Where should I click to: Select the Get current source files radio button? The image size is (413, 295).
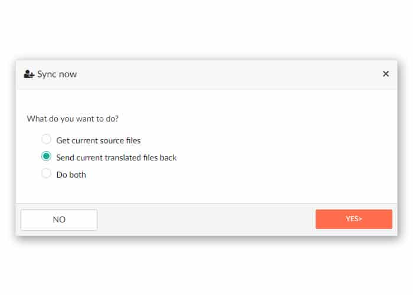coord(47,139)
